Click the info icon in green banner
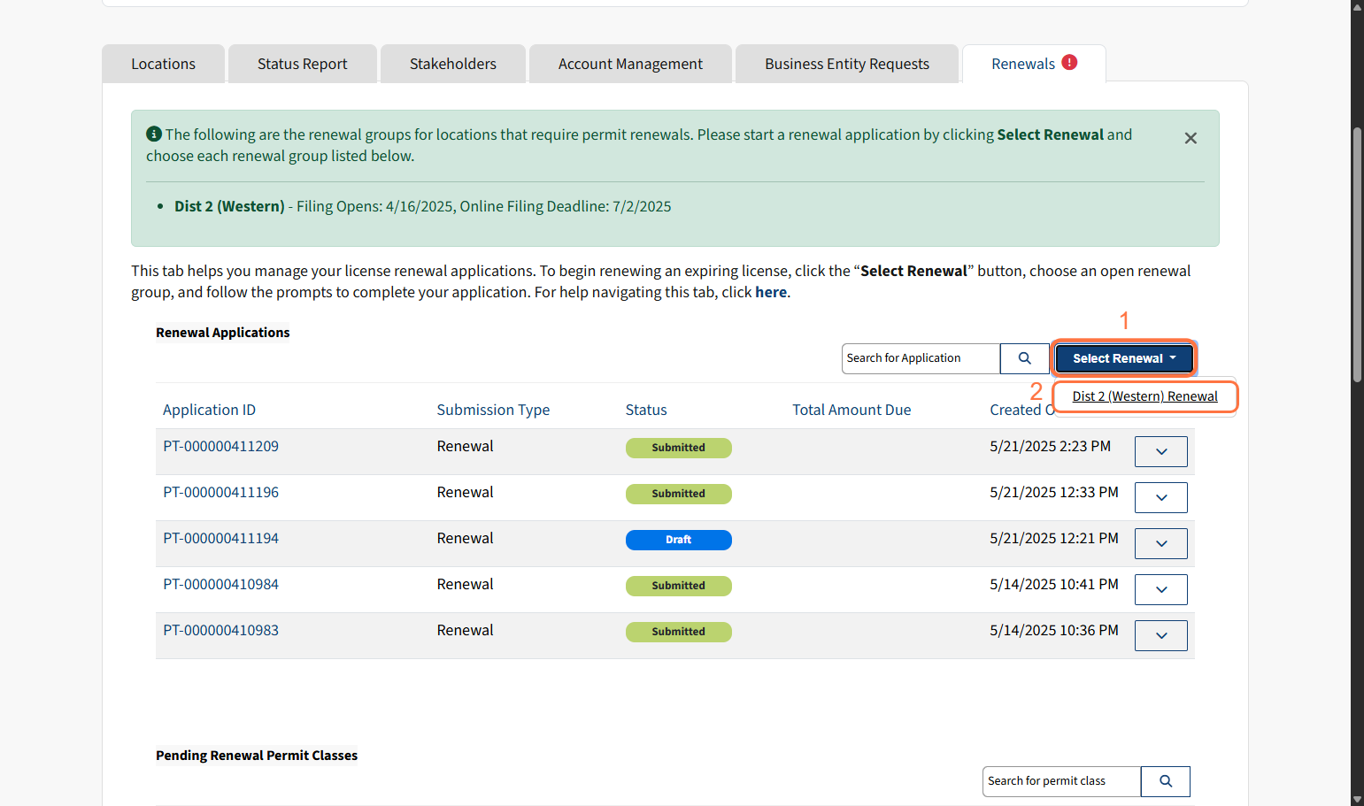The height and width of the screenshot is (806, 1364). pos(154,134)
